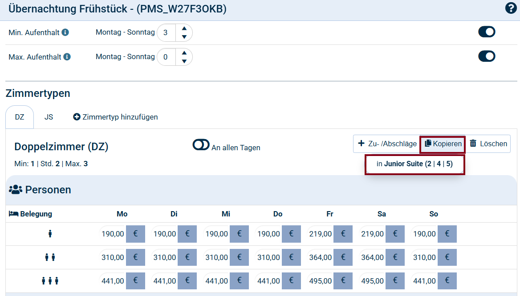Switch to the JS room type tab
Screen dimensions: 520x296
click(49, 117)
